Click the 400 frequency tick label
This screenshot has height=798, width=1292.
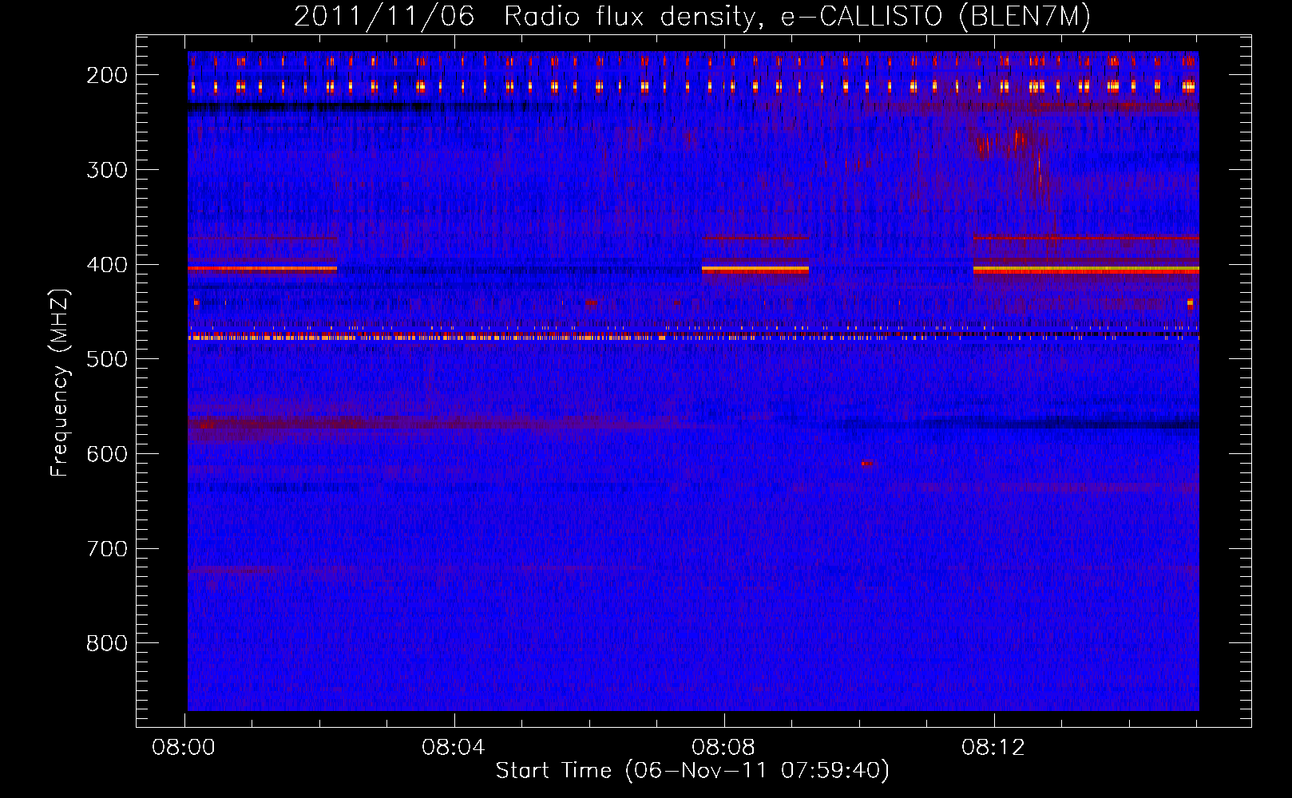[107, 265]
